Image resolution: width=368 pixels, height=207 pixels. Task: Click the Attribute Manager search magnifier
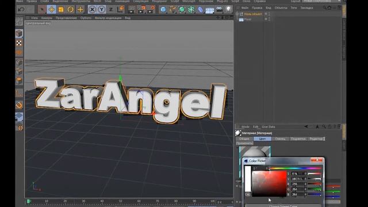point(324,126)
